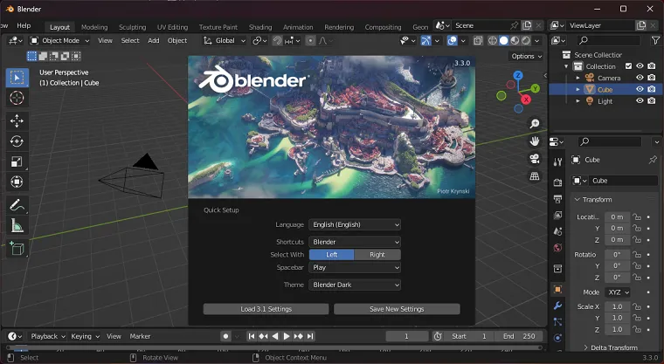Activate the Add Cube tool
Screen dimensions: 664x364
(x=17, y=249)
